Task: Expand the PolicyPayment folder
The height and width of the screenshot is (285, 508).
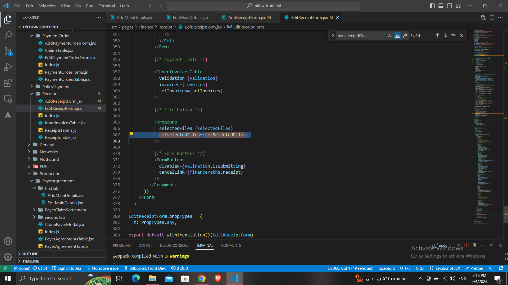Action: tap(56, 87)
